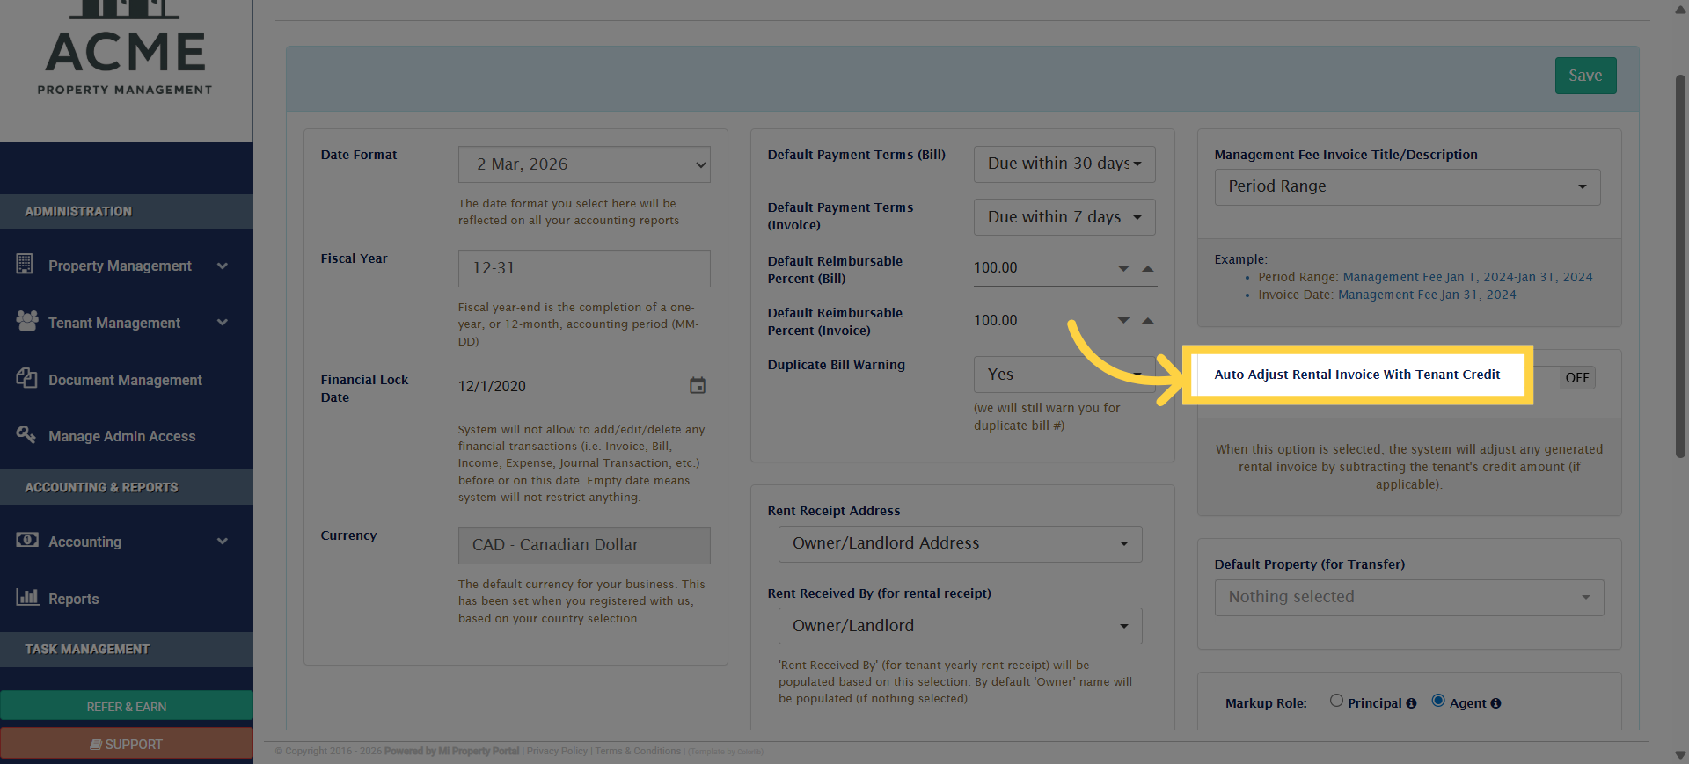This screenshot has width=1689, height=764.
Task: Click the Manage Admin Access key icon
Action: tap(26, 434)
